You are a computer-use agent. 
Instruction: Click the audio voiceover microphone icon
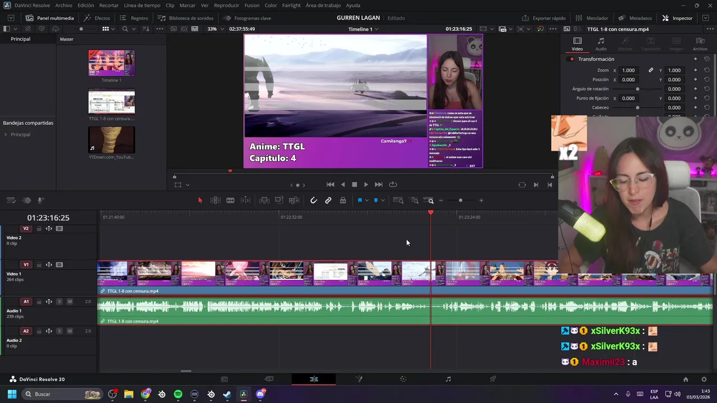coord(40,200)
